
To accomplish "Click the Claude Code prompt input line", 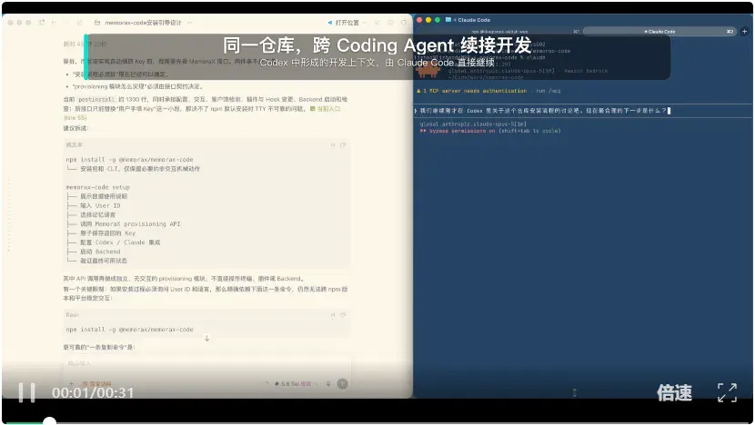I will (x=582, y=111).
